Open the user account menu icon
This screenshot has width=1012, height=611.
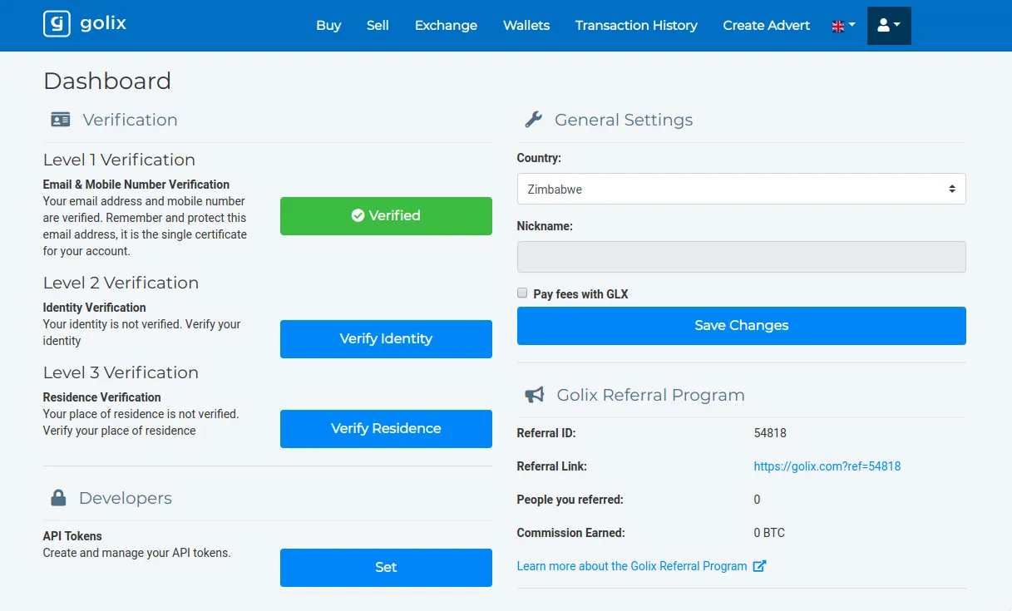(x=889, y=26)
